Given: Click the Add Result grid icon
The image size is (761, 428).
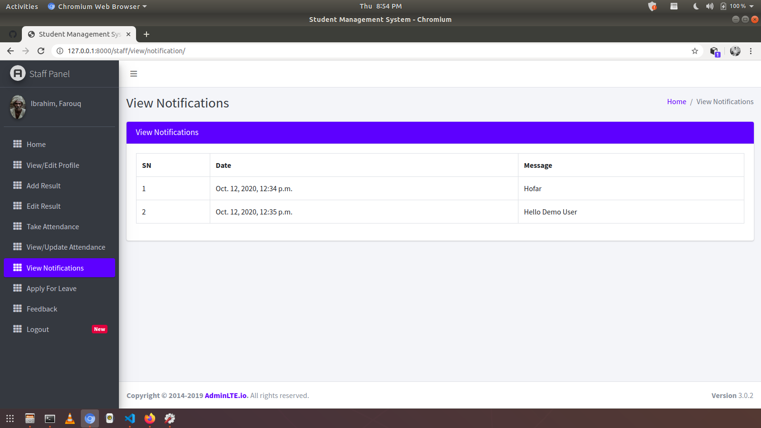Looking at the screenshot, I should coord(18,185).
